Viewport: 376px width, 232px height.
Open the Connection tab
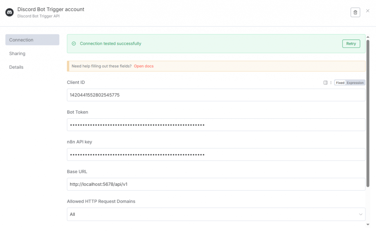32,40
